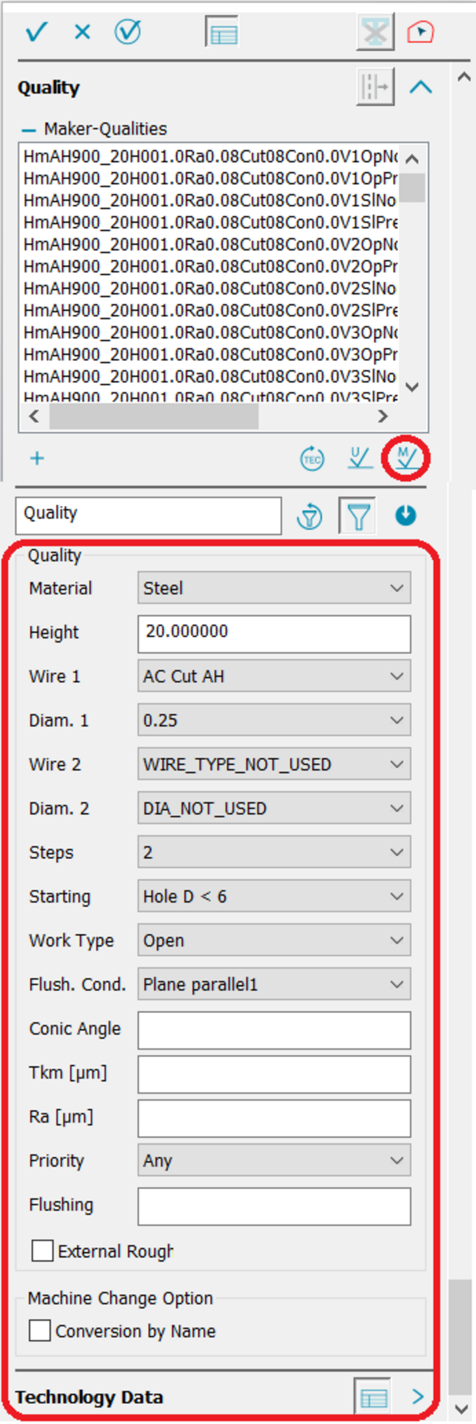Click the blue down-arrow circle icon
The image size is (476, 1424).
pyautogui.click(x=406, y=515)
